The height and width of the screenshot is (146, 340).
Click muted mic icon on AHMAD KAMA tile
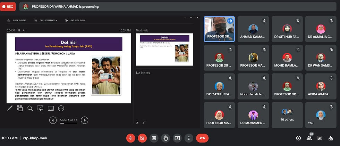point(264,21)
